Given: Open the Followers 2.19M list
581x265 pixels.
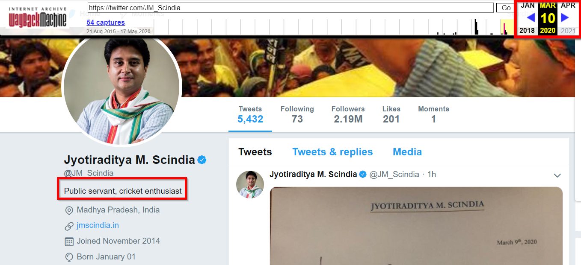Looking at the screenshot, I should click(x=348, y=115).
